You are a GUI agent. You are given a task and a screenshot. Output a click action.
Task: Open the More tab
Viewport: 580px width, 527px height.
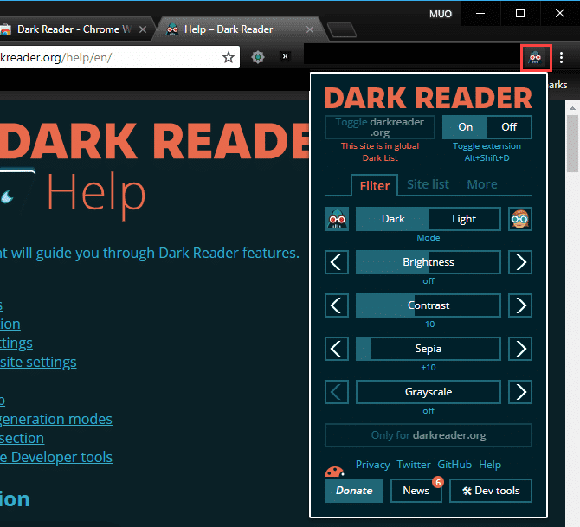(482, 184)
